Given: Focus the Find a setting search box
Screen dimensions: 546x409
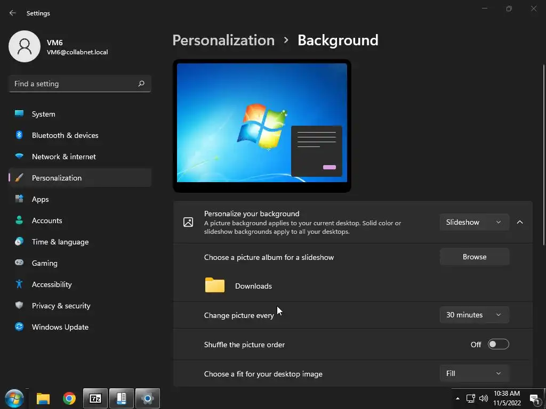Looking at the screenshot, I should click(x=80, y=84).
